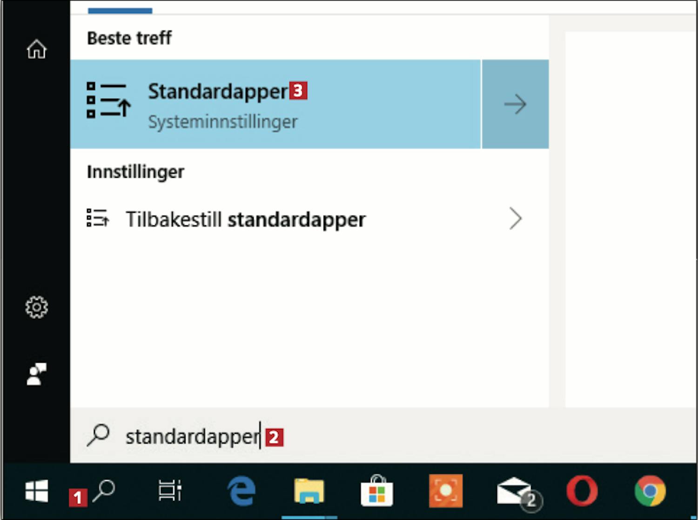Open the orange screenshot app on the taskbar
Screen dimensions: 698x520
pos(446,491)
